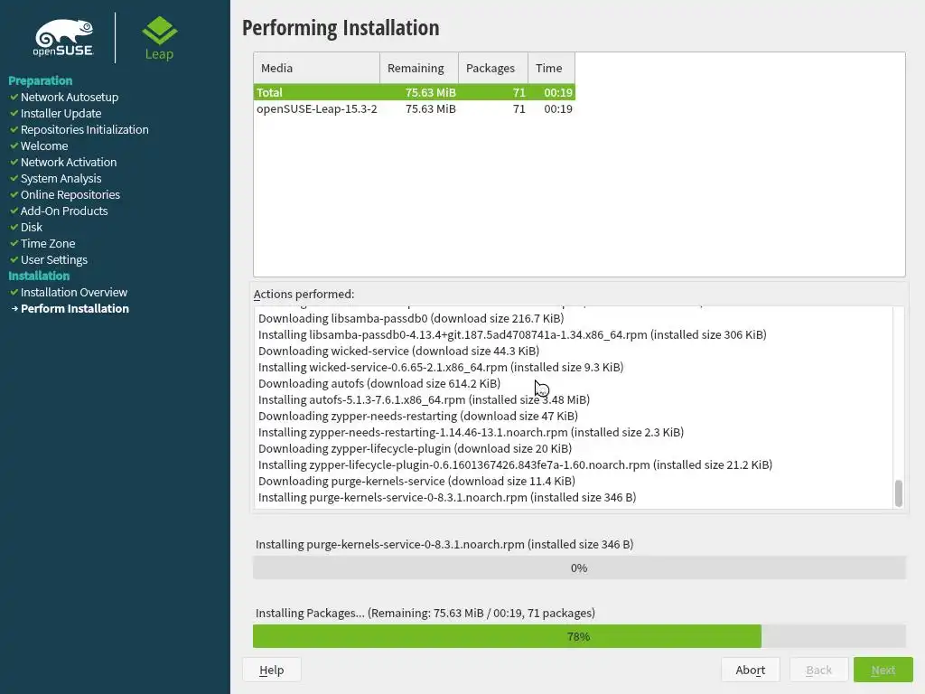
Task: Click the Downloading libsamba-passdb0 log line
Action: 411,318
